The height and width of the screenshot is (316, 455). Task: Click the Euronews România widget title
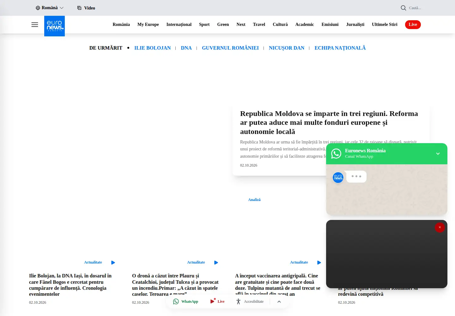point(365,151)
